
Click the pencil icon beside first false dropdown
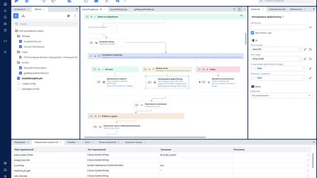click(310, 68)
